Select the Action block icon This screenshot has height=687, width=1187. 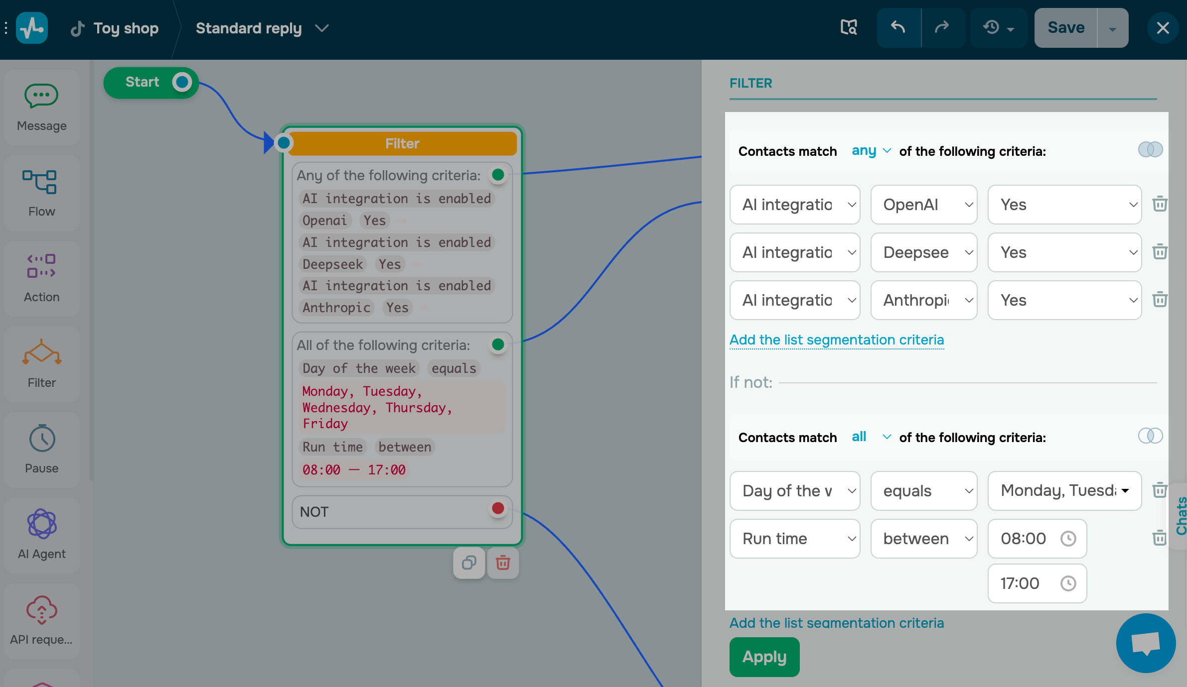41,266
